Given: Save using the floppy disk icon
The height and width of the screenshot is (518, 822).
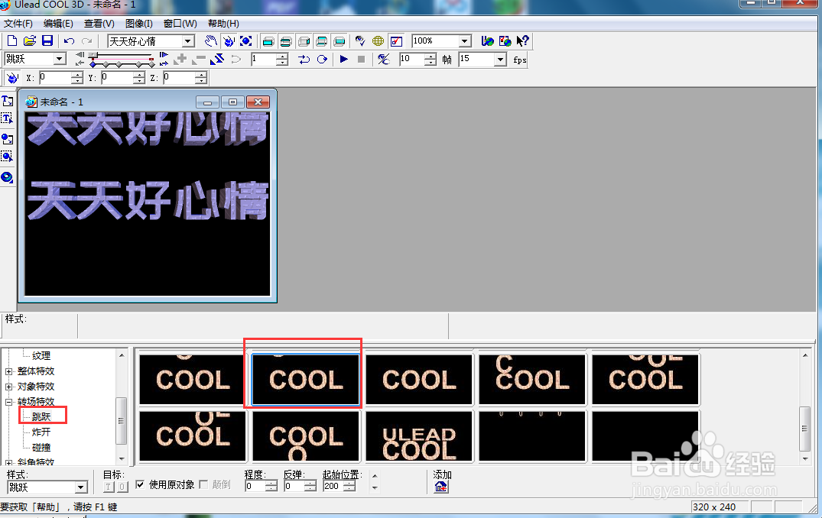Looking at the screenshot, I should (47, 40).
